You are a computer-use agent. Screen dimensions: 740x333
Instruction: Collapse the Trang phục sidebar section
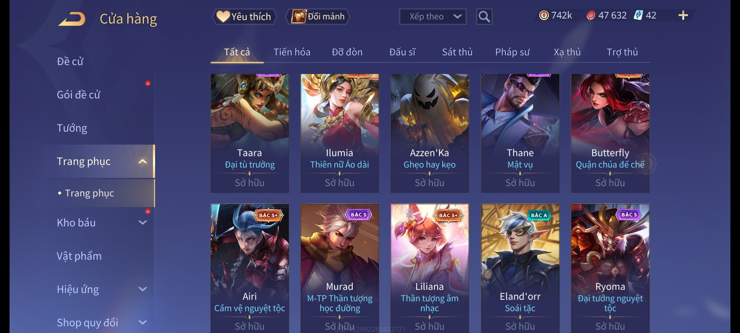(x=142, y=161)
